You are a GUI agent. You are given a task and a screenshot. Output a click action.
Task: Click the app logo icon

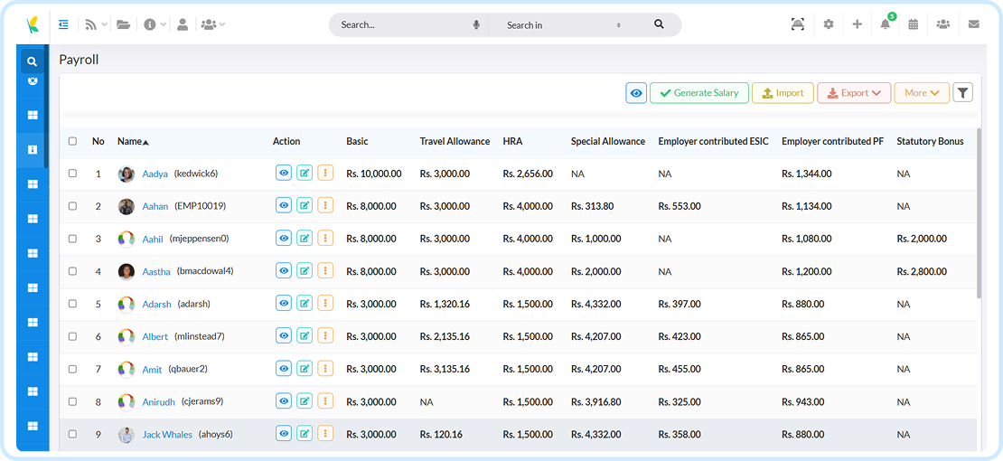32,24
